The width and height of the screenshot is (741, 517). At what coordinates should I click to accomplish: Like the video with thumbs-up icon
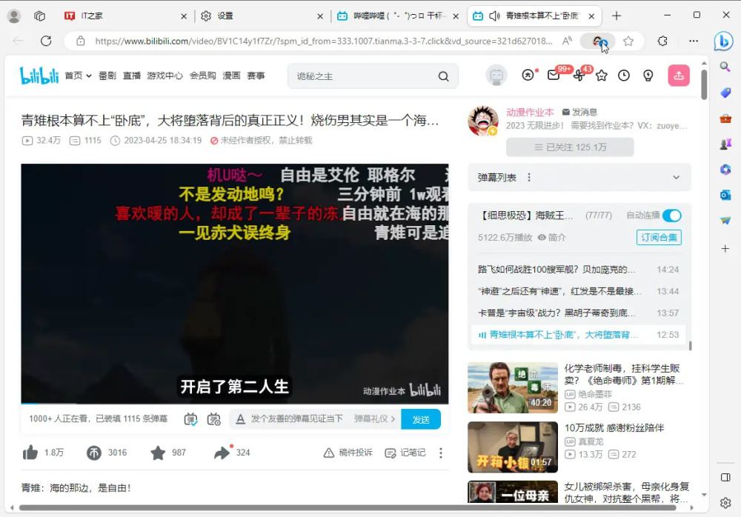(30, 453)
